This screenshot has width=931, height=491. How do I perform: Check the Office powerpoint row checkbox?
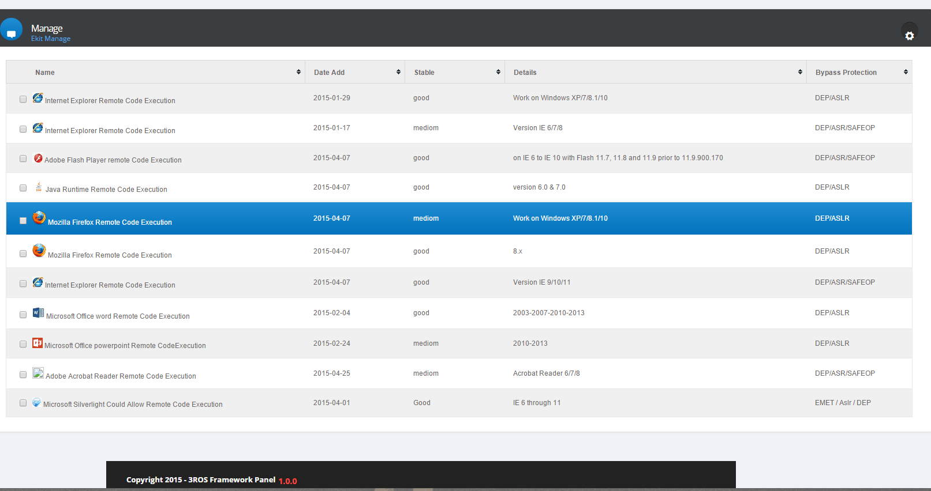coord(23,344)
